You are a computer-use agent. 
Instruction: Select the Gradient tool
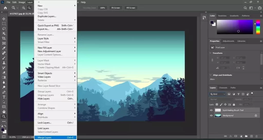tap(4, 77)
